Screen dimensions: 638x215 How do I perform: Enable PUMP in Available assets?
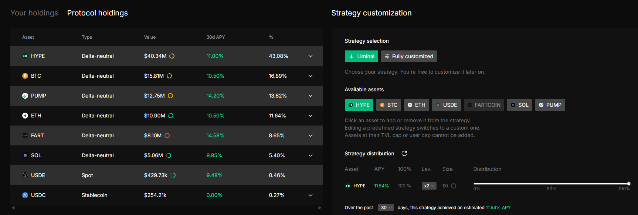(x=550, y=105)
